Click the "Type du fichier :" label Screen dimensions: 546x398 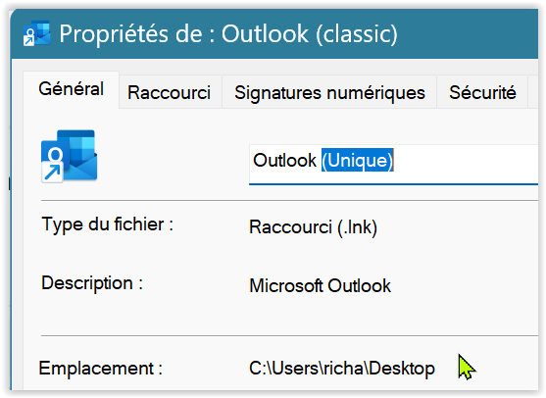point(108,224)
